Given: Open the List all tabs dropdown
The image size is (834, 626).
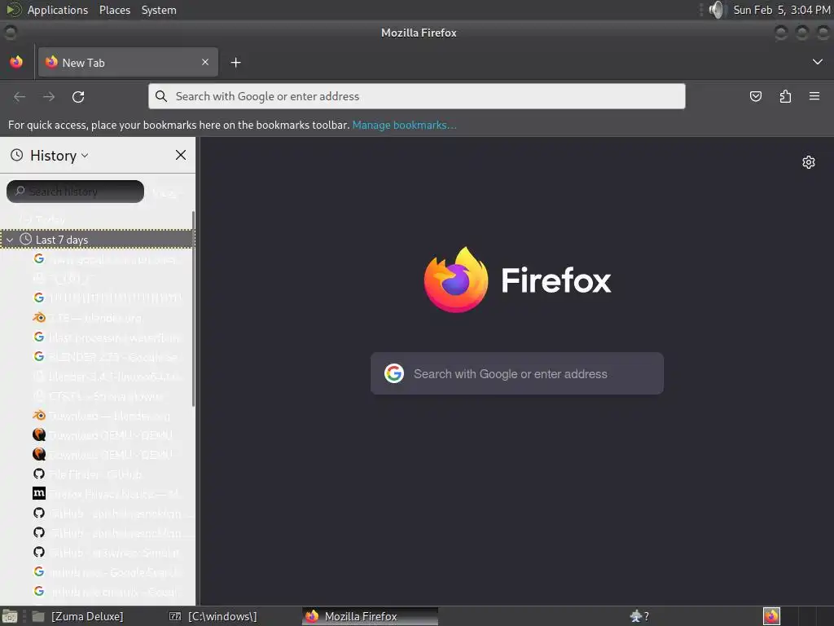Looking at the screenshot, I should (x=818, y=62).
